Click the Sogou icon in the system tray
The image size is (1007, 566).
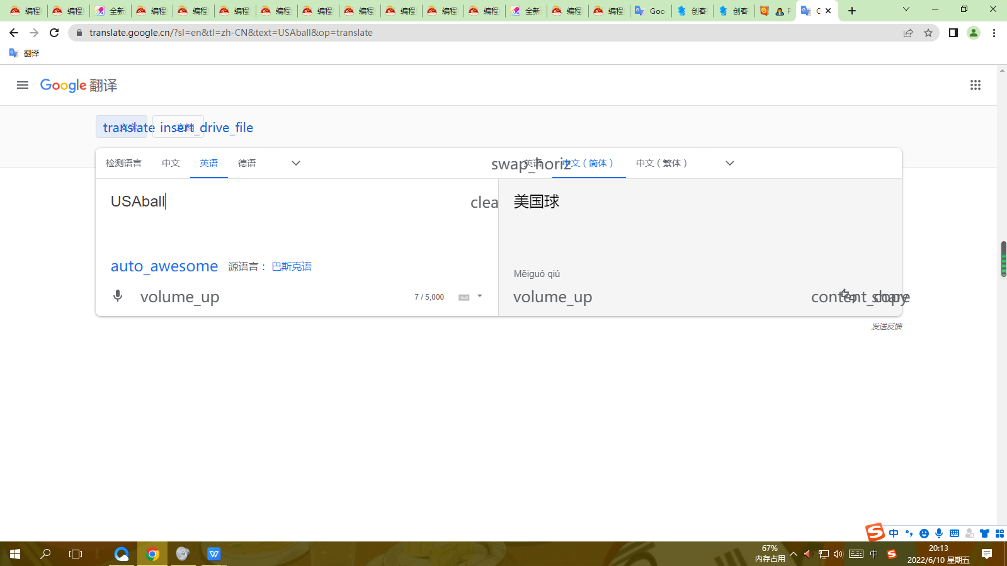pos(891,554)
